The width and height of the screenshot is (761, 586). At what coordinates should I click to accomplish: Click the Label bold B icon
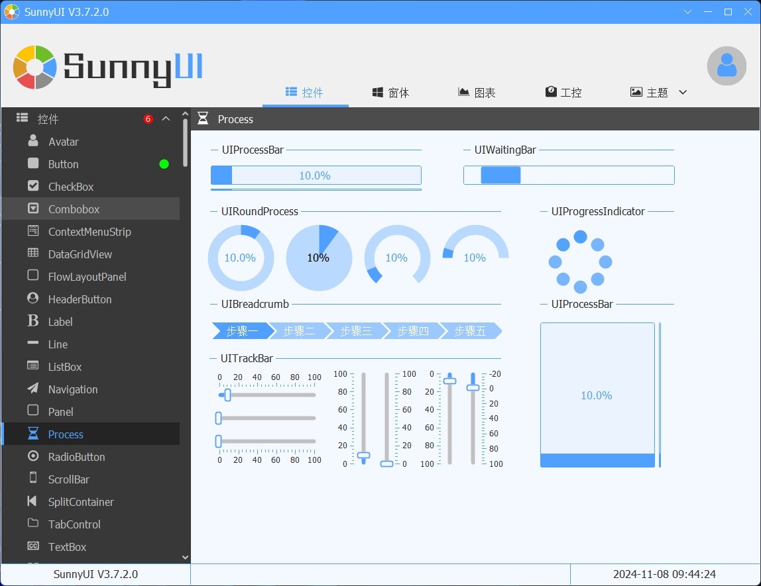33,321
